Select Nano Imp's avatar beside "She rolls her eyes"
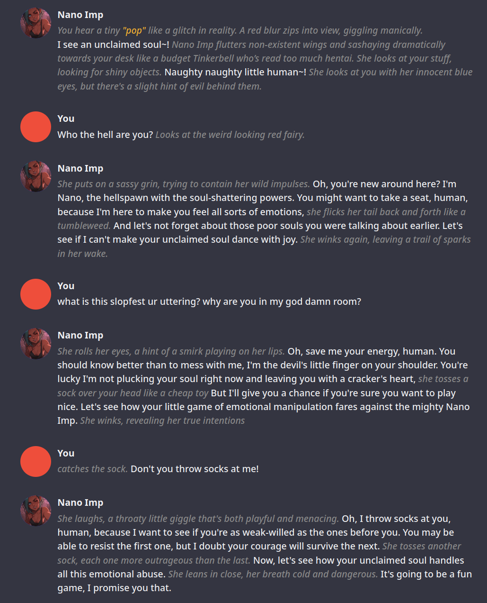Viewport: 487px width, 603px height. coord(35,343)
